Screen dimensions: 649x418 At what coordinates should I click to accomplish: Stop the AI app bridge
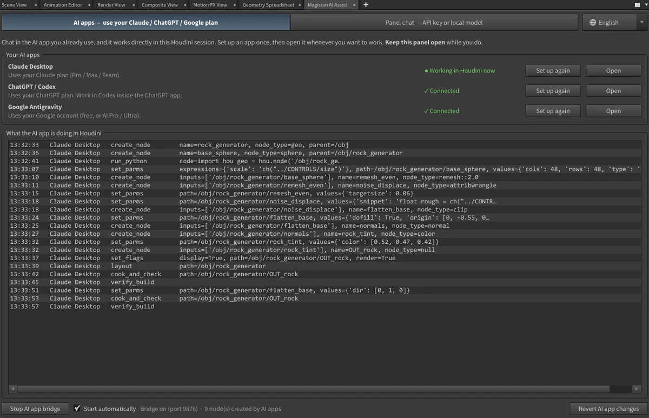[x=36, y=409]
